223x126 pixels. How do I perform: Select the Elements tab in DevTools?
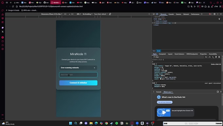click(163, 14)
